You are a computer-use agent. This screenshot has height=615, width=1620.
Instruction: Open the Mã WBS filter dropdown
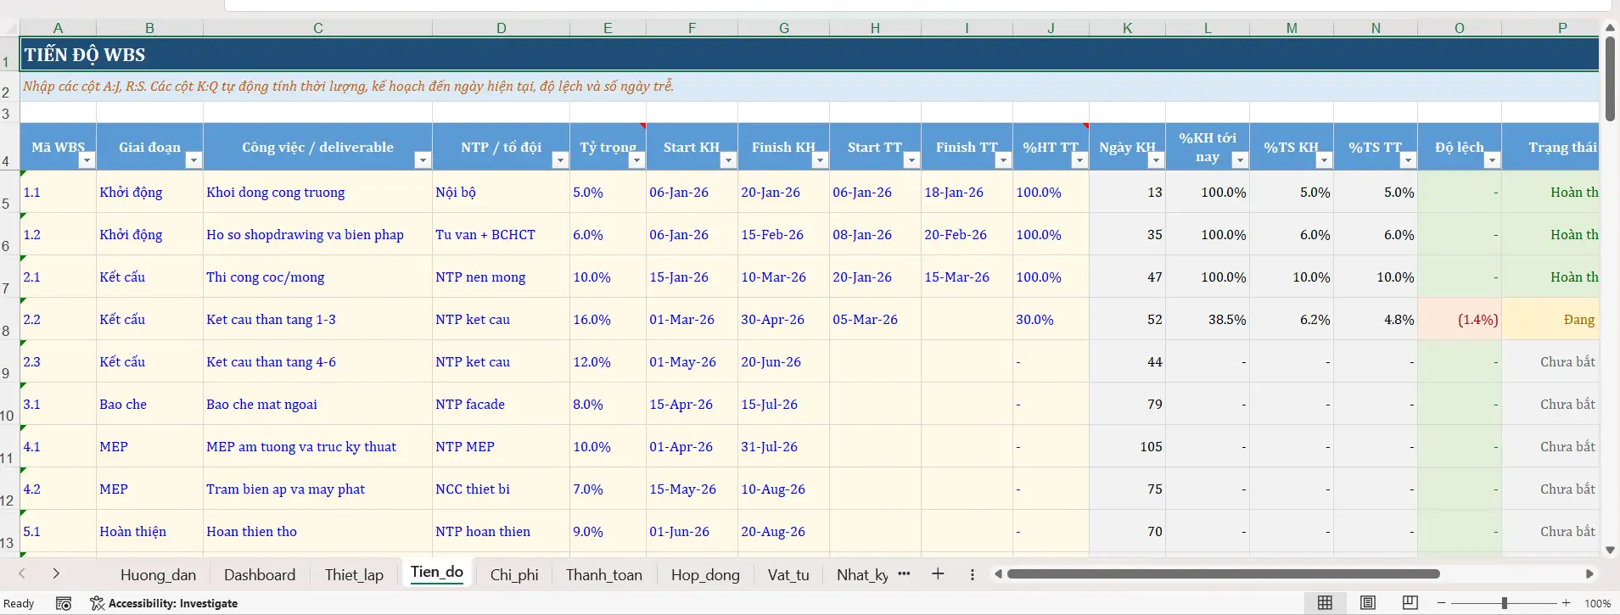tap(87, 160)
